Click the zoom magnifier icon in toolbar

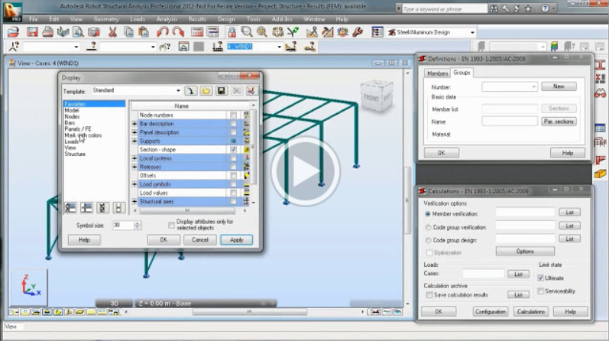pos(247,33)
